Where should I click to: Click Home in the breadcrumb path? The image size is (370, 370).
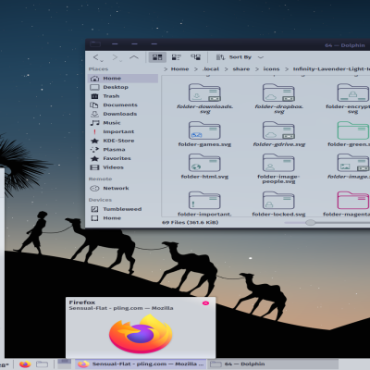[179, 69]
